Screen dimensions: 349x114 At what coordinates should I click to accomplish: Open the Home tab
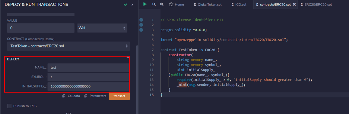[176, 5]
